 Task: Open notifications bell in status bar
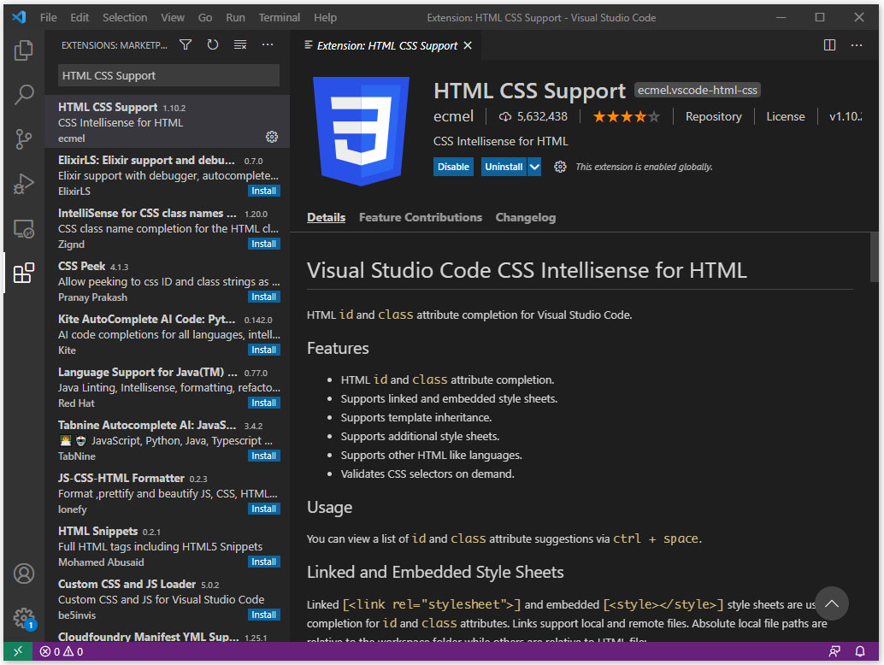[x=860, y=651]
